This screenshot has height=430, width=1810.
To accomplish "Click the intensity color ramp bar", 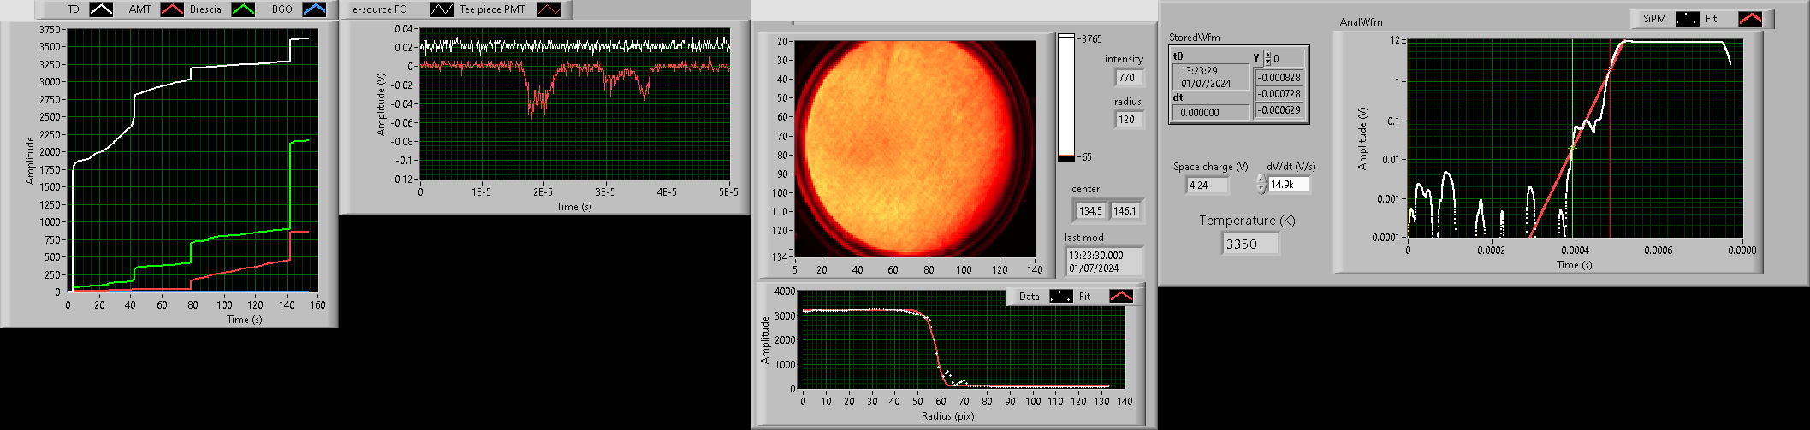I will [1065, 97].
